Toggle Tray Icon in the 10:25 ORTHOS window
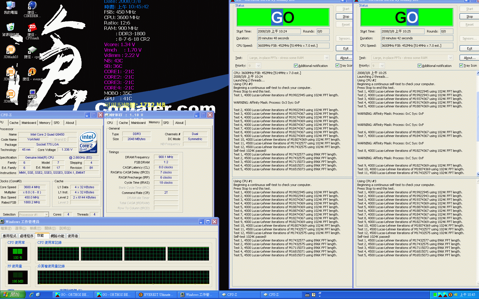This screenshot has height=299, width=479. coord(468,65)
